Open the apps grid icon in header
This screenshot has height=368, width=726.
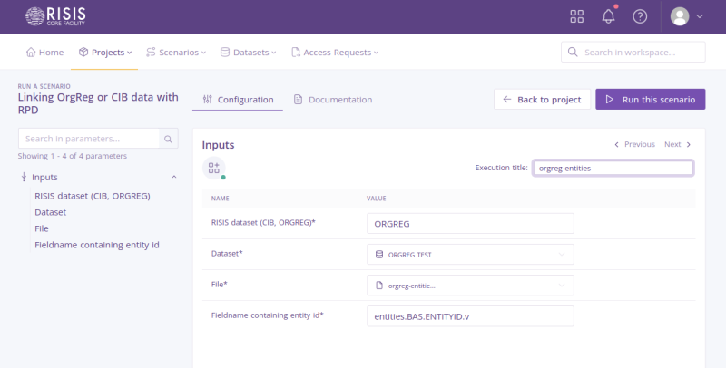(x=577, y=16)
